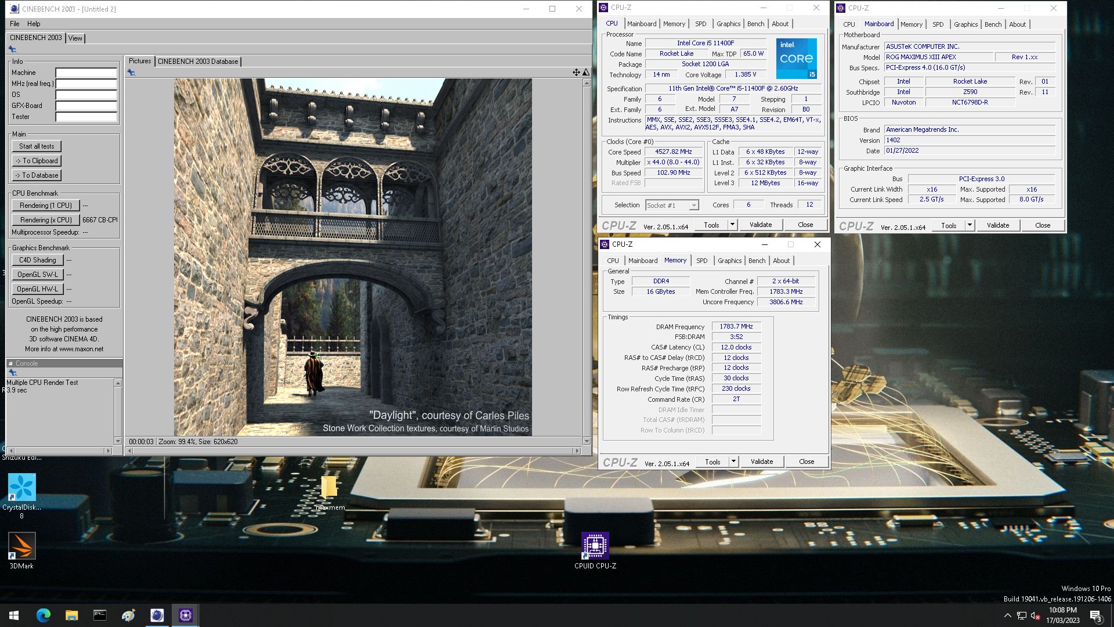The width and height of the screenshot is (1114, 627).
Task: Click the picture horizontal scrollbar right arrow
Action: [x=576, y=451]
